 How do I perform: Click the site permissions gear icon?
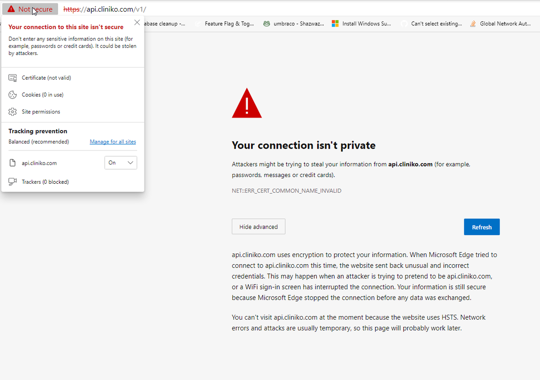point(13,112)
